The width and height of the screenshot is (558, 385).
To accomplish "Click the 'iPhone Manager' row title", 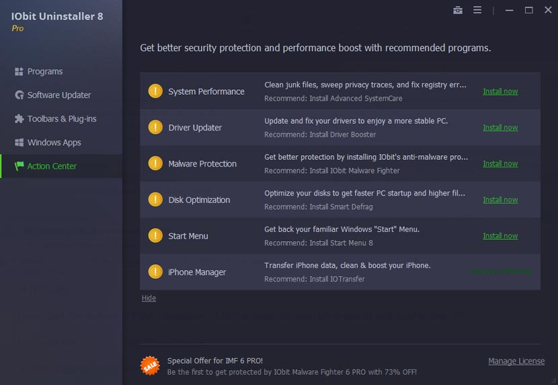I will coord(197,272).
